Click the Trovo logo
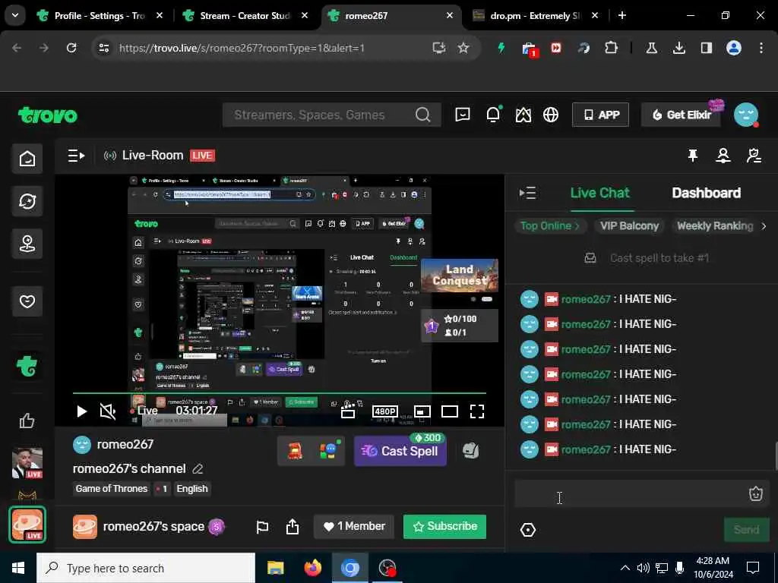This screenshot has width=778, height=583. click(x=48, y=115)
